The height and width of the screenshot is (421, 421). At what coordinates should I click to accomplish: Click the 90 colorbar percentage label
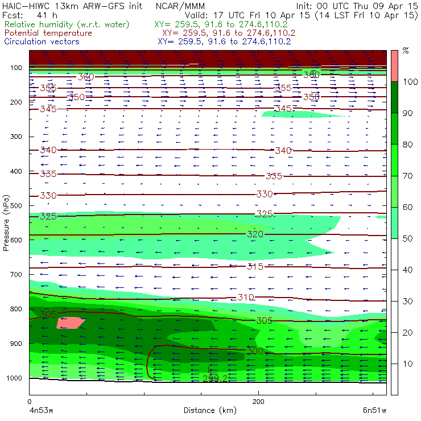point(407,113)
